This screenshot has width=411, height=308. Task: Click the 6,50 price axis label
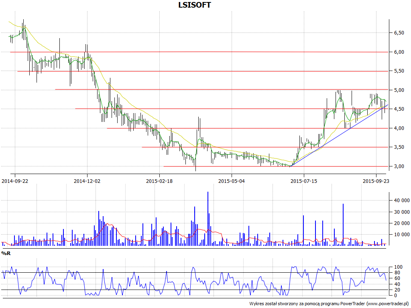point(399,33)
